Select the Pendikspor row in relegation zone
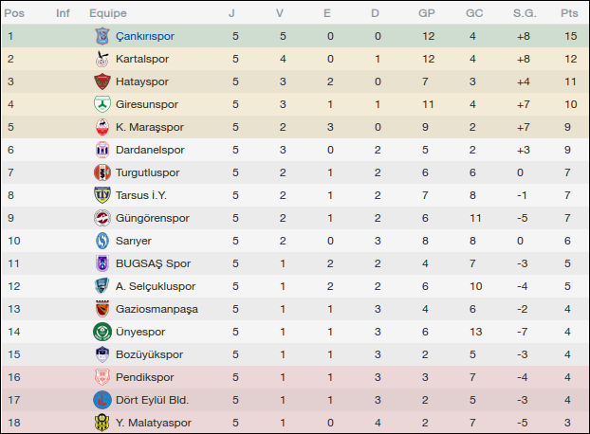Image resolution: width=590 pixels, height=434 pixels. point(285,377)
